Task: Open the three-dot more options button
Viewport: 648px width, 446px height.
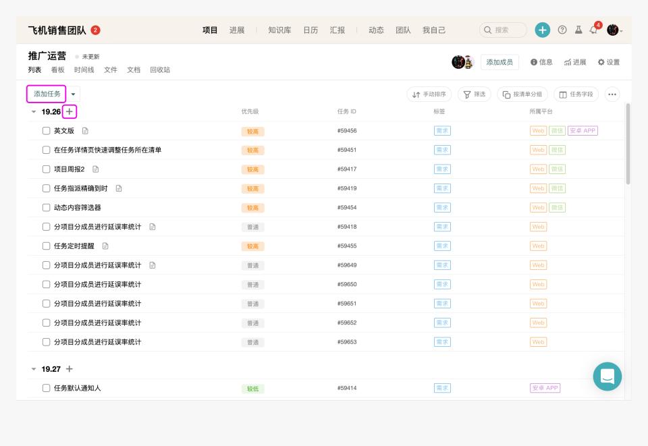Action: click(x=612, y=94)
